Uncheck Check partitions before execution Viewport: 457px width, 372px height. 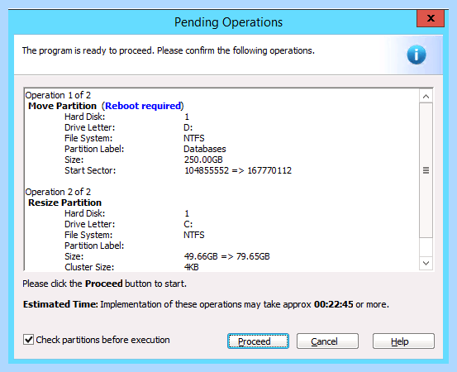pos(29,340)
